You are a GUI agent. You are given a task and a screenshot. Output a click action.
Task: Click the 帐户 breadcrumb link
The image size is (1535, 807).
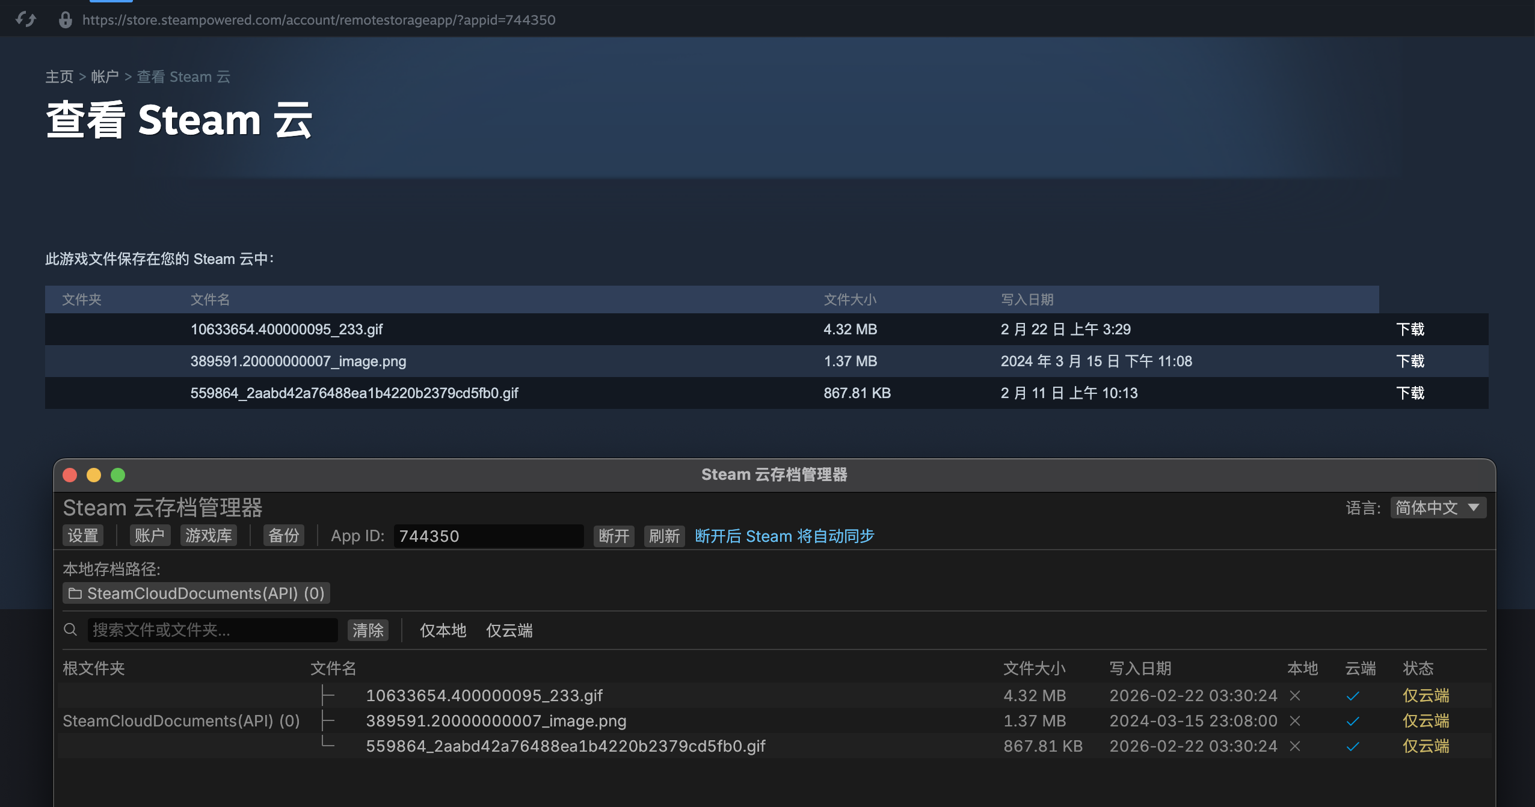(x=105, y=77)
